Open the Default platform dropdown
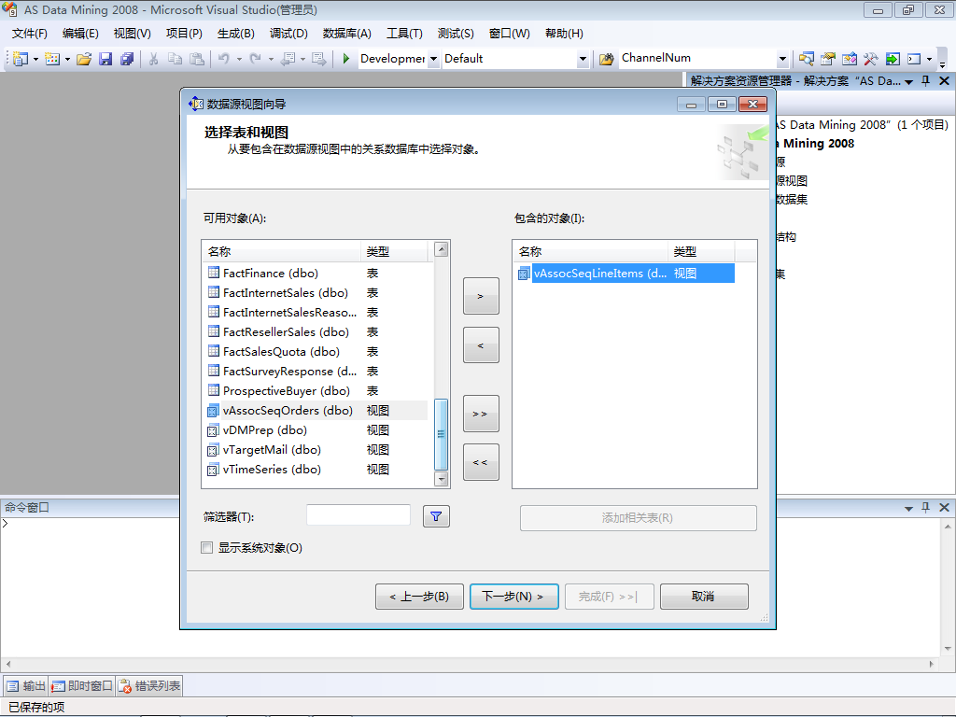The width and height of the screenshot is (956, 717). pyautogui.click(x=583, y=59)
